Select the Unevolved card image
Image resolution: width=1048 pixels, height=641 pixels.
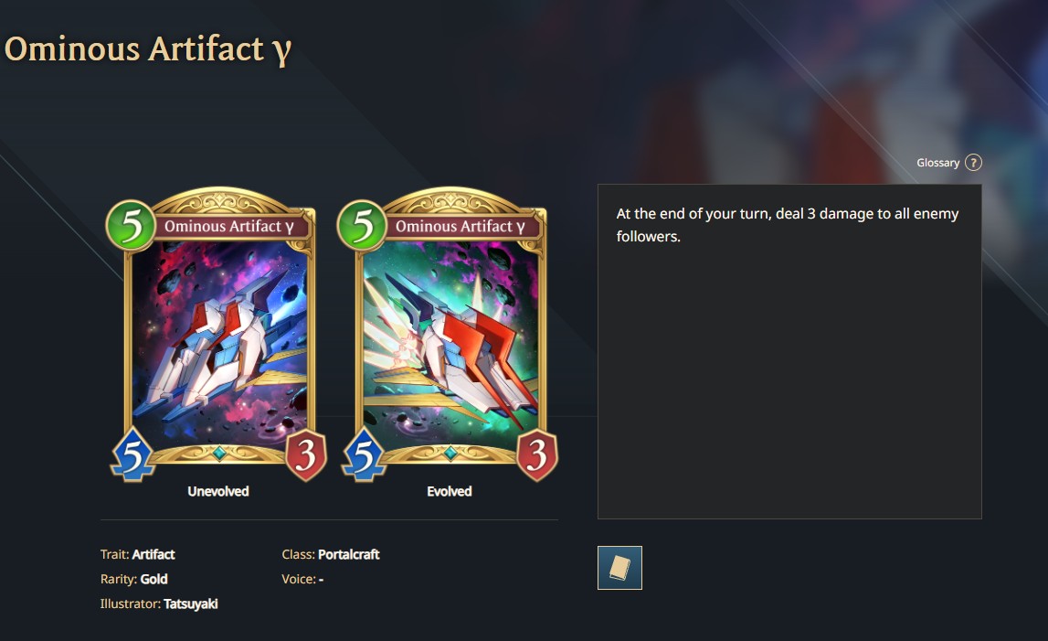pos(217,335)
